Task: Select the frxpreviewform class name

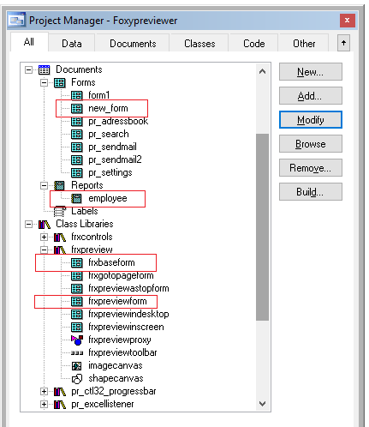Action: (x=117, y=301)
